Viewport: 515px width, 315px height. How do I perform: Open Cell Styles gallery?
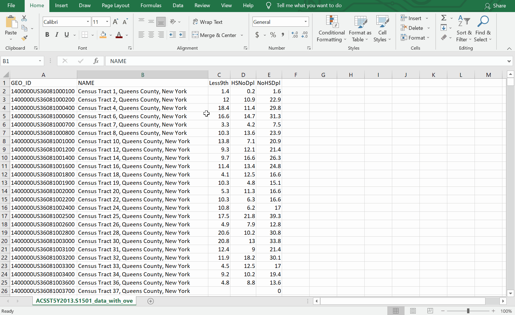[382, 29]
